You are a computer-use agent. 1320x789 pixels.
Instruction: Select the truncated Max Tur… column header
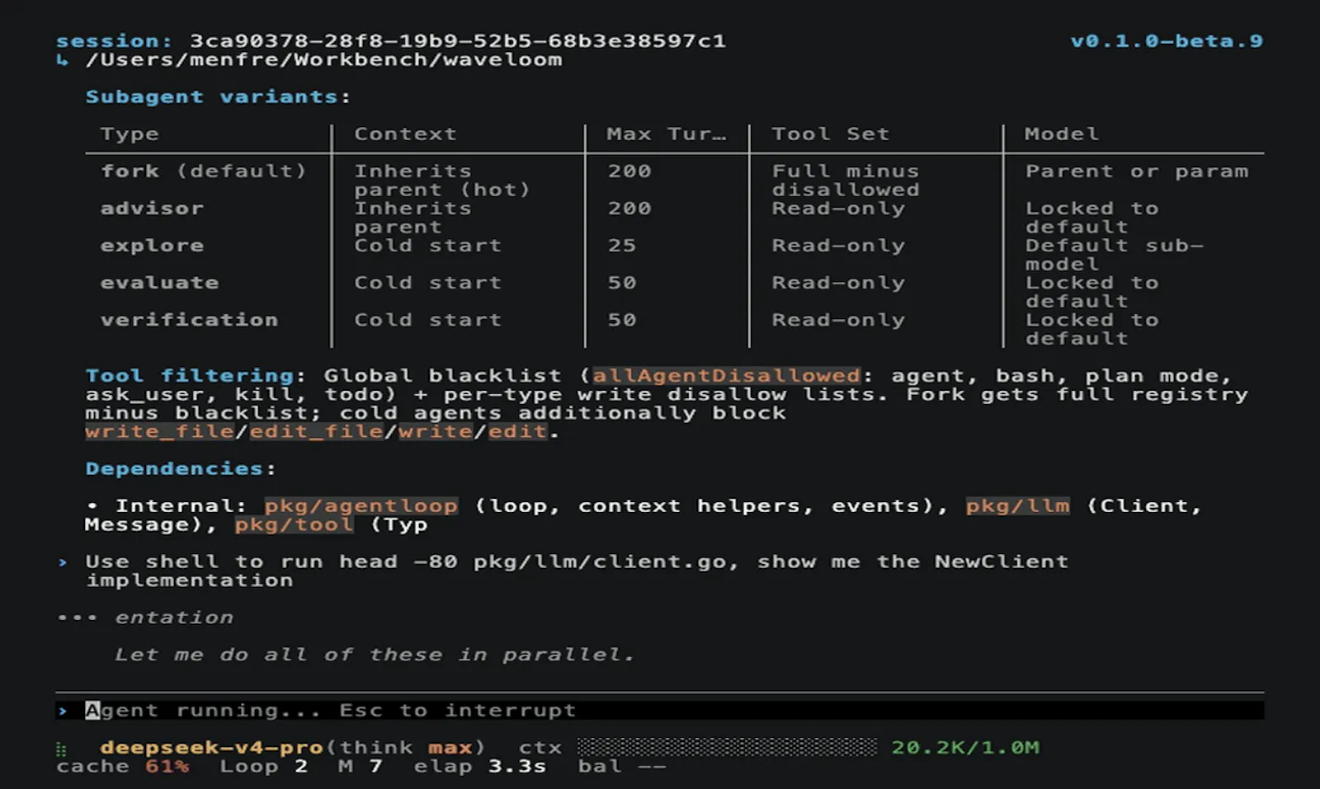pos(667,134)
